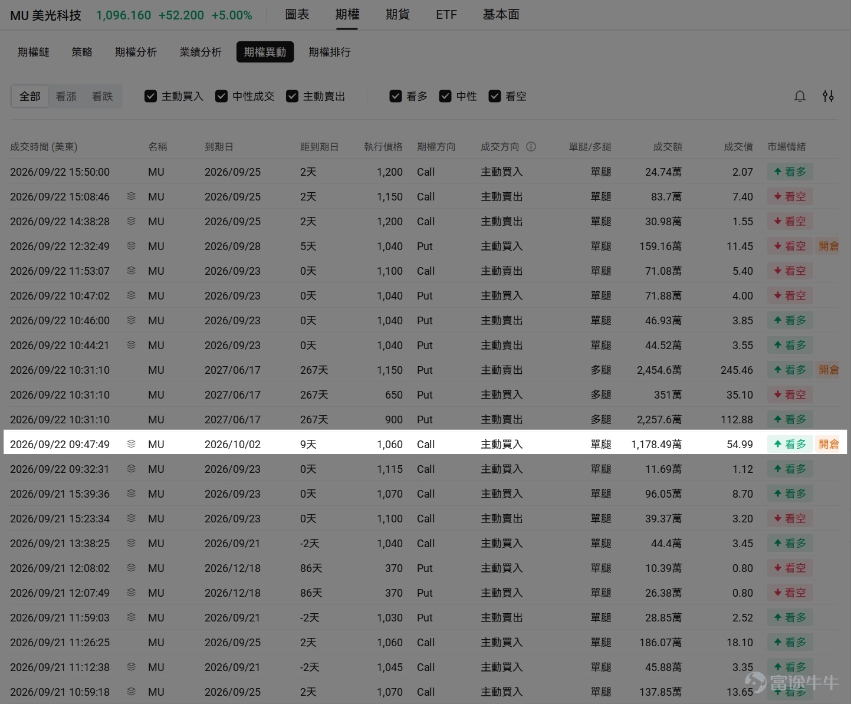Click the stack icon in the 12:32:49 row
Viewport: 851px width, 704px height.
132,246
